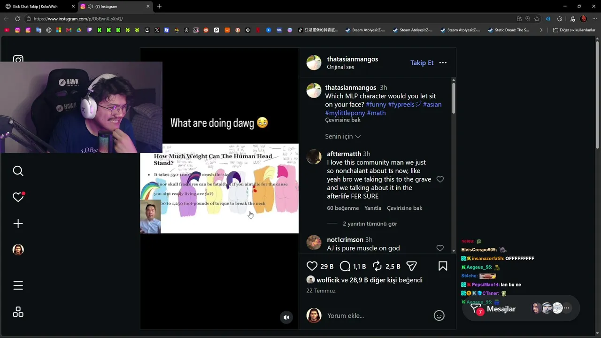Open the YouTube bookmark

tap(7, 30)
